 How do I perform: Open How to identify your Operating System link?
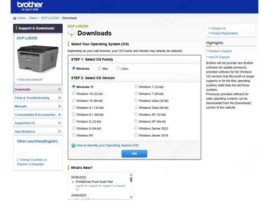107,145
